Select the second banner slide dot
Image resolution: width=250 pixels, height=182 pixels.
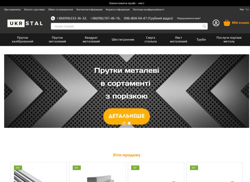(129, 123)
